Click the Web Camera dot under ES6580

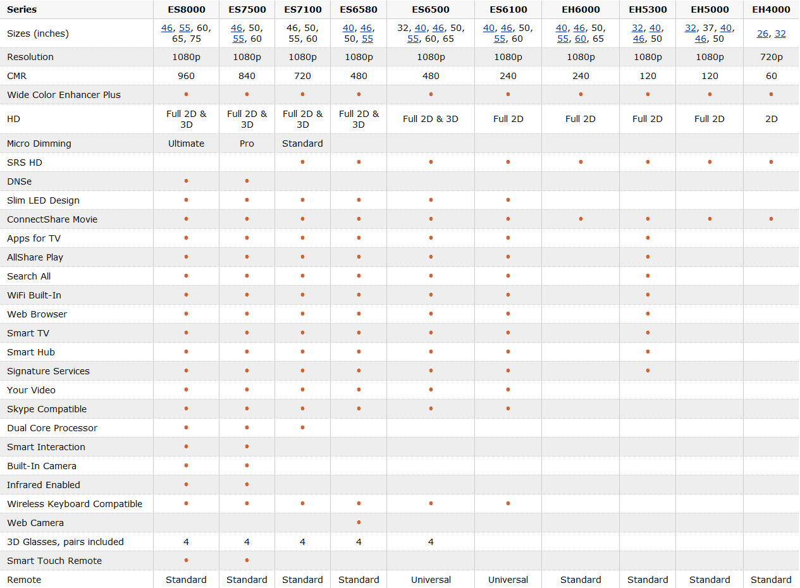click(359, 522)
